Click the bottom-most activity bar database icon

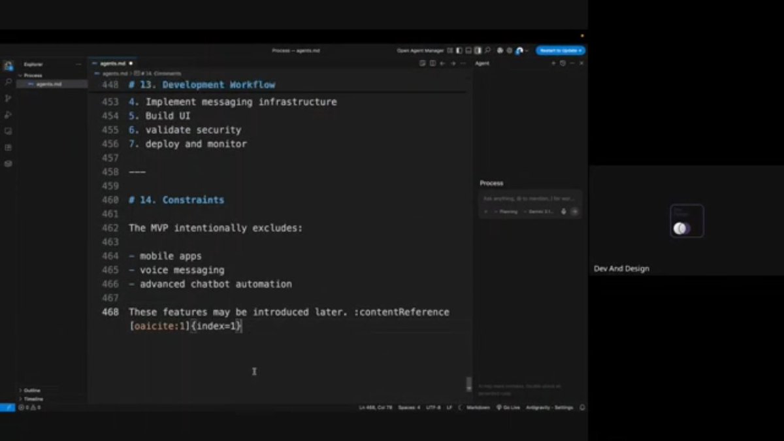8,163
